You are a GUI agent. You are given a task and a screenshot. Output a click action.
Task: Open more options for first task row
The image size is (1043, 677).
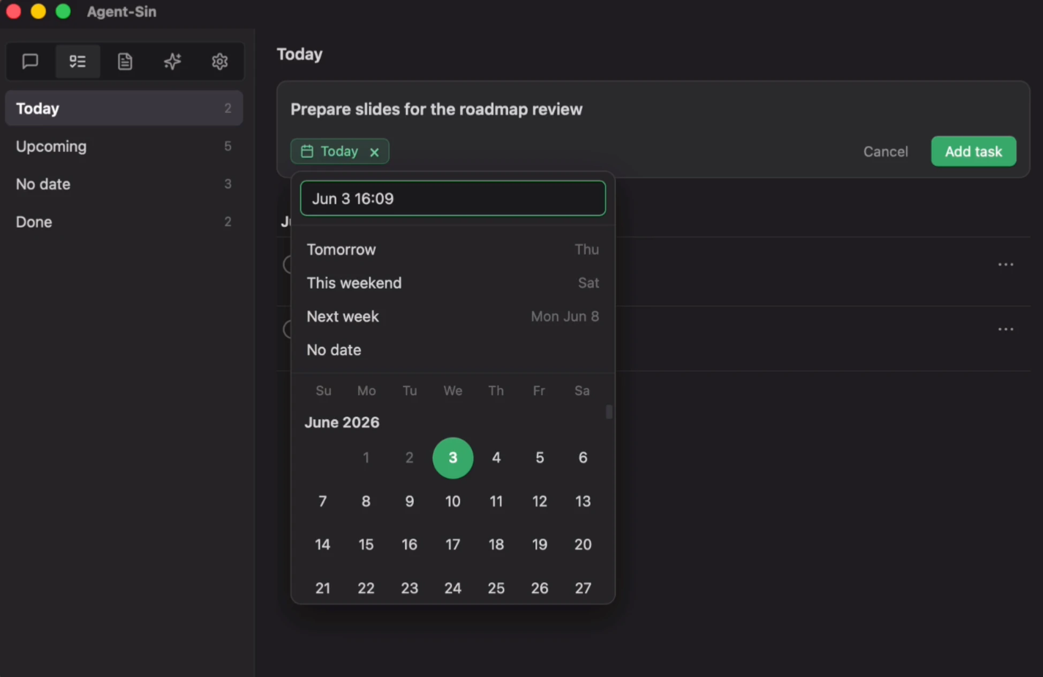coord(1006,265)
